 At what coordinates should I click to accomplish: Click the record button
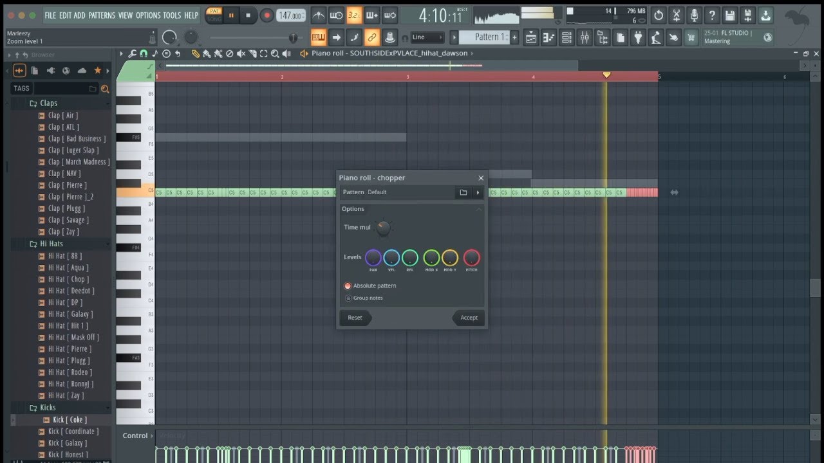pos(267,15)
